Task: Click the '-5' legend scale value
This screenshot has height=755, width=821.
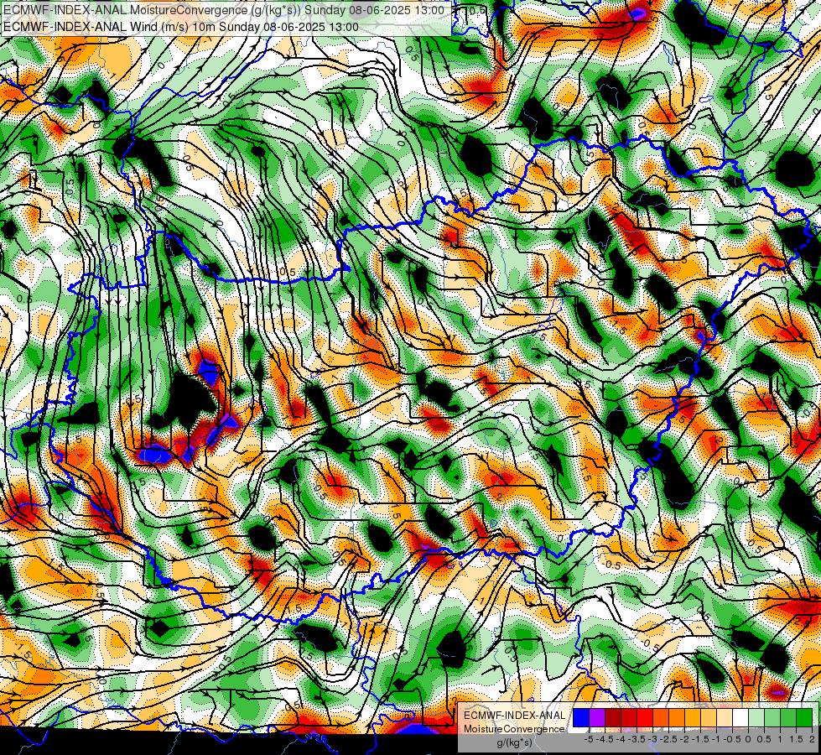Action: tap(589, 739)
